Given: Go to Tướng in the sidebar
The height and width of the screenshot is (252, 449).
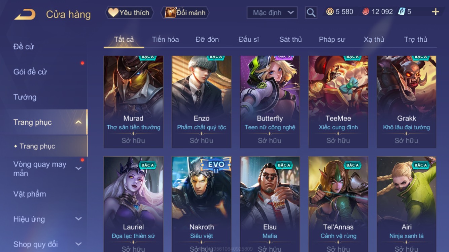Looking at the screenshot, I should click(25, 97).
